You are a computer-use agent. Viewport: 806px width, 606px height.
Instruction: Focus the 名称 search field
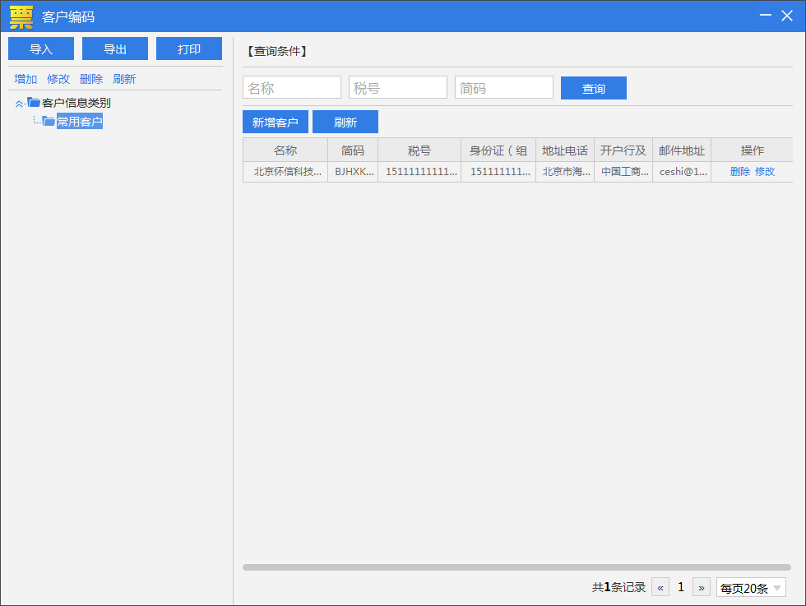(292, 87)
